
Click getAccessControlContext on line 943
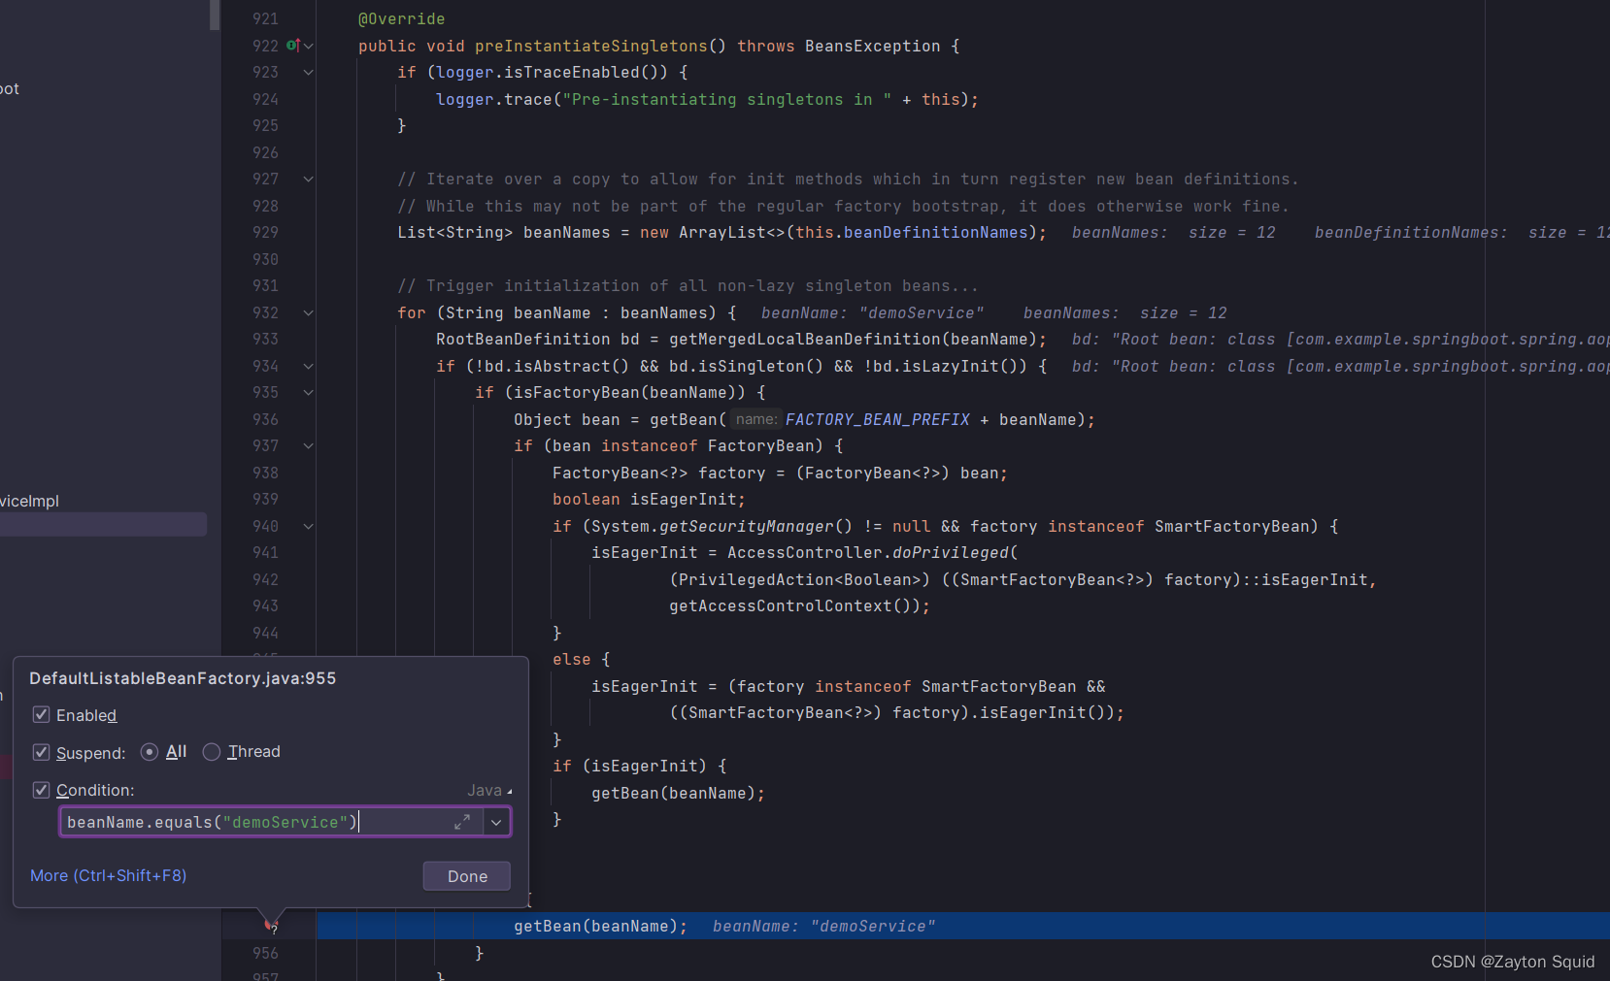point(780,606)
